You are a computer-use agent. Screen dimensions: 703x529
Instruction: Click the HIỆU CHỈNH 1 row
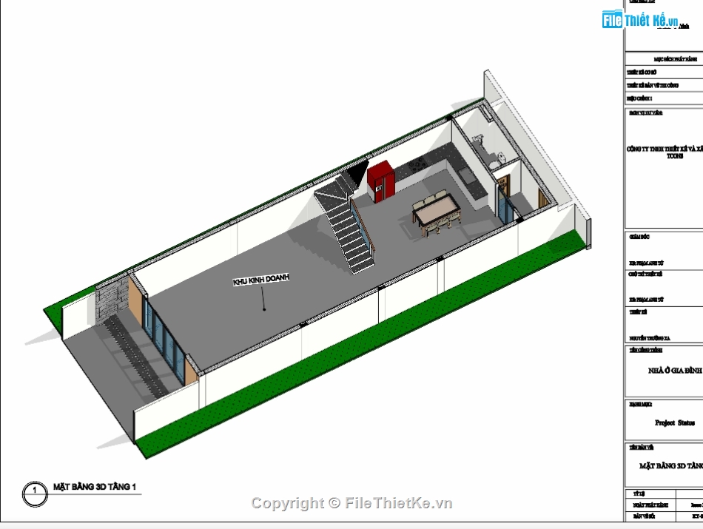click(x=665, y=98)
